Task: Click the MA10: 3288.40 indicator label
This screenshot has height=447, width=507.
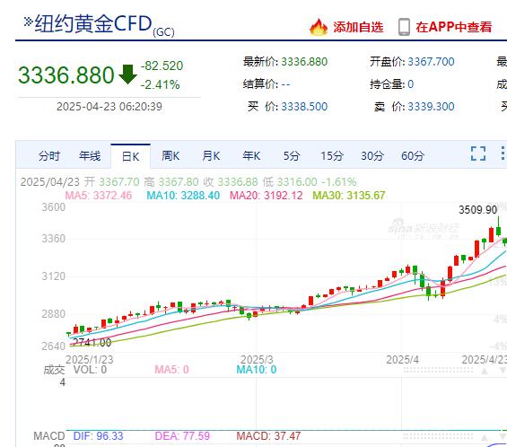Action: 183,196
